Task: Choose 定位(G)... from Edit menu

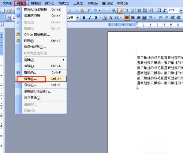Action: click(41, 85)
